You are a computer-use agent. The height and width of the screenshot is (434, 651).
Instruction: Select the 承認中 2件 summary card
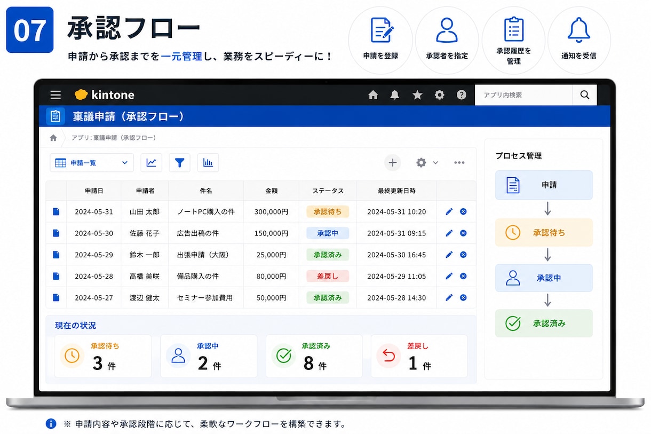(x=209, y=356)
